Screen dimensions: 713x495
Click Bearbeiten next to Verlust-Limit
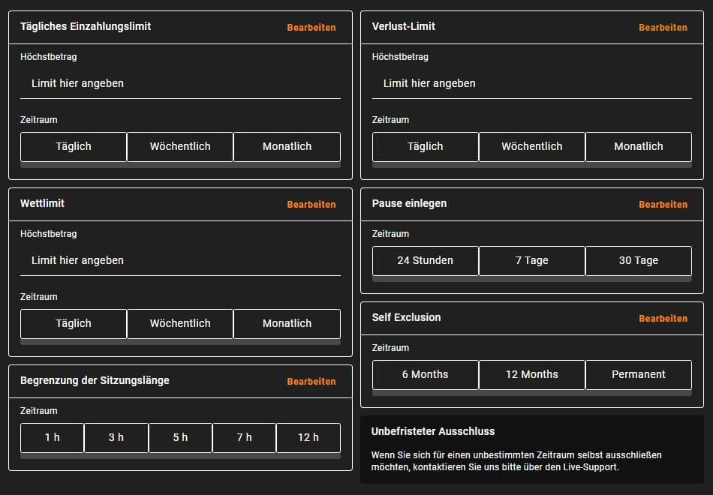(663, 28)
